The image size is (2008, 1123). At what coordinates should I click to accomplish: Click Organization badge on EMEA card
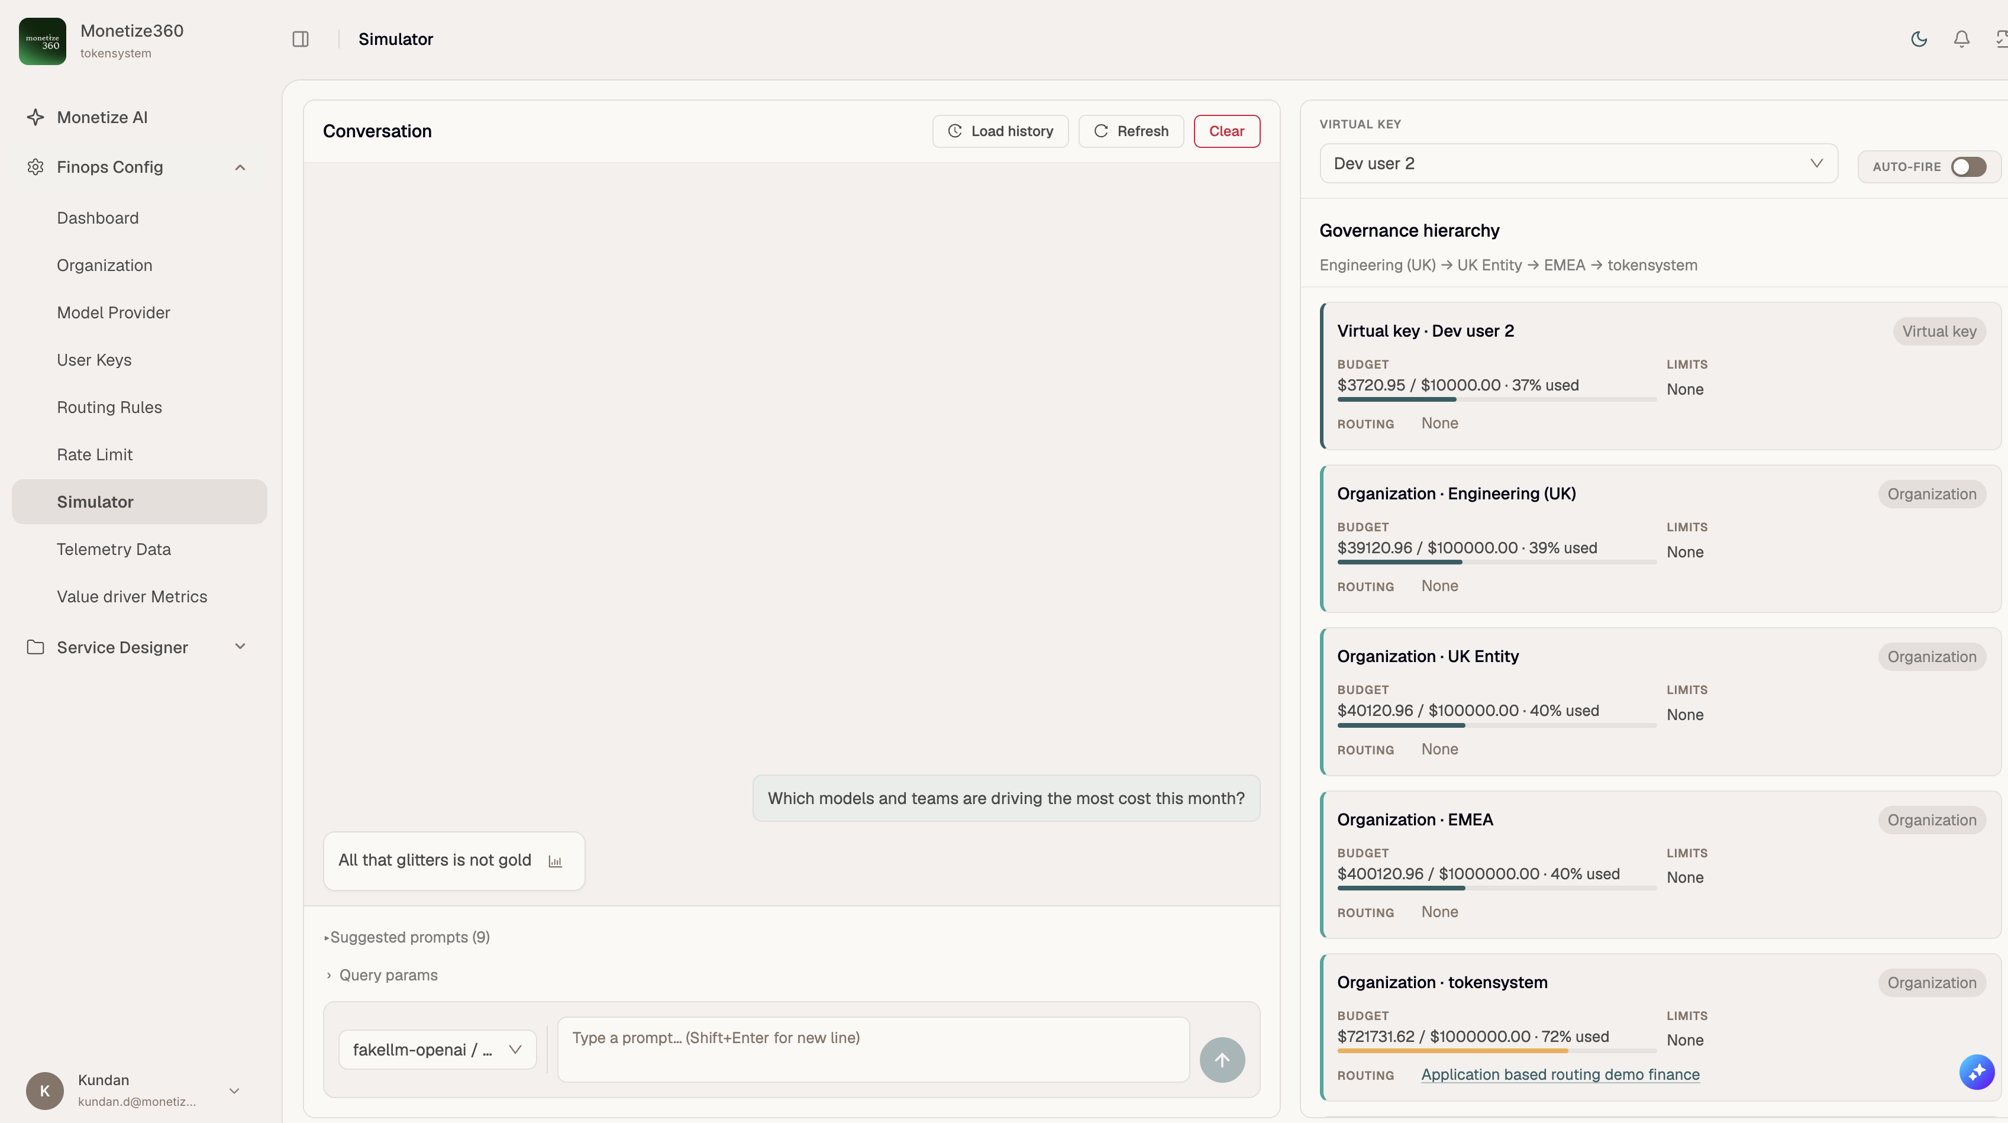click(x=1932, y=820)
